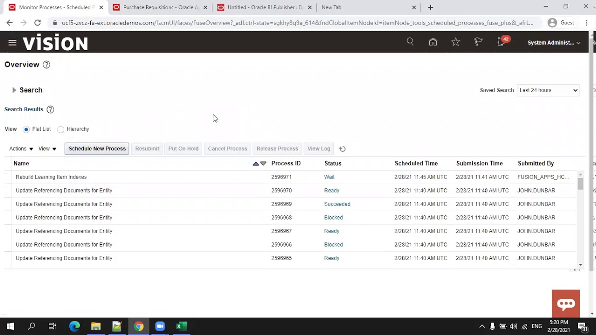596x335 pixels.
Task: Sort Name column ascending
Action: click(256, 163)
